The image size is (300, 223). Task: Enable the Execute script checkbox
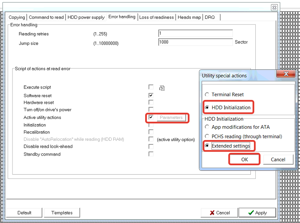coord(151,87)
